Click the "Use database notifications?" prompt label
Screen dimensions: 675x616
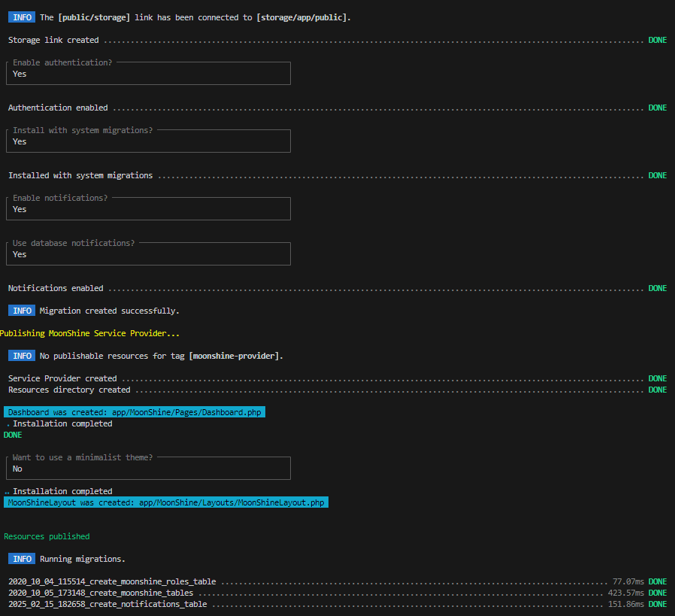[74, 243]
